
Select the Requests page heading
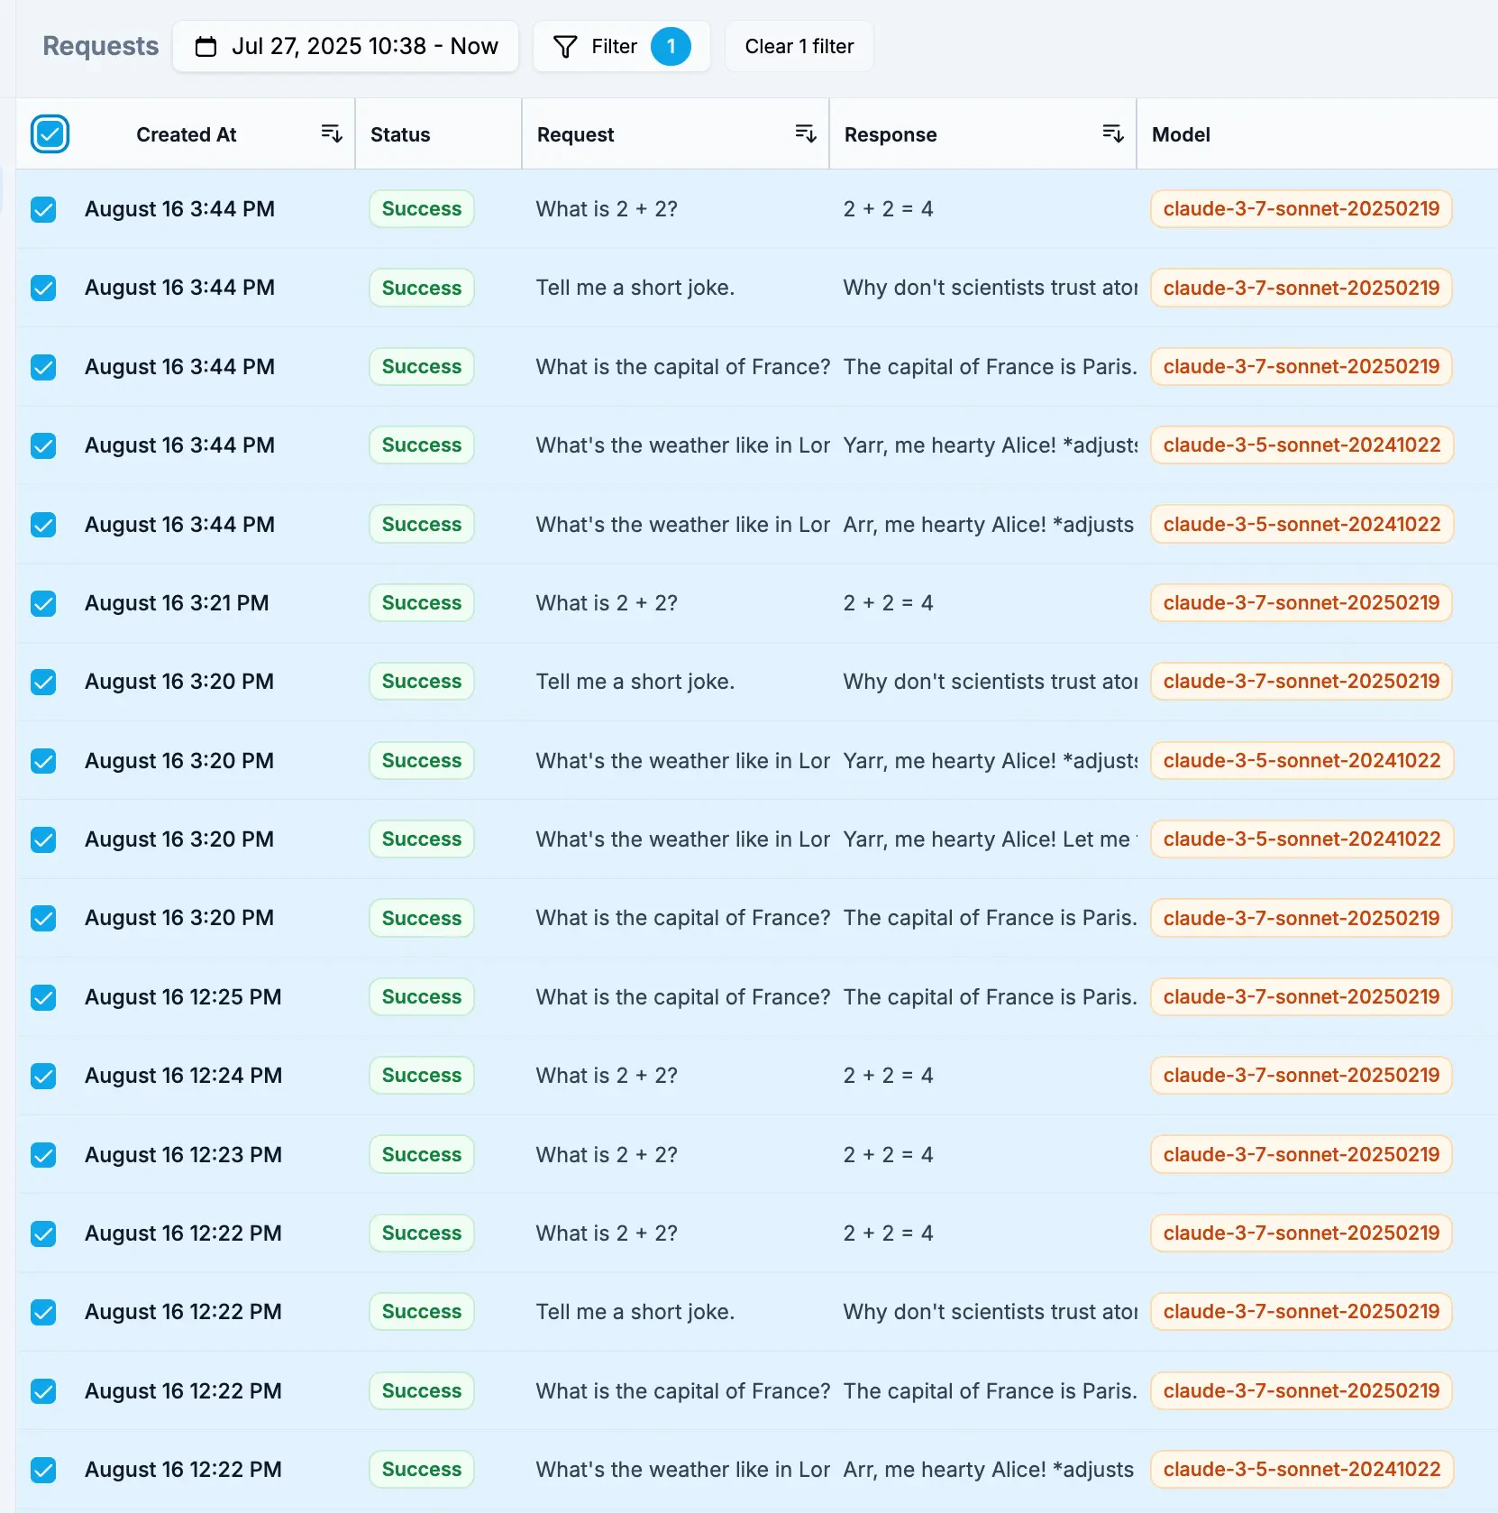pyautogui.click(x=100, y=46)
